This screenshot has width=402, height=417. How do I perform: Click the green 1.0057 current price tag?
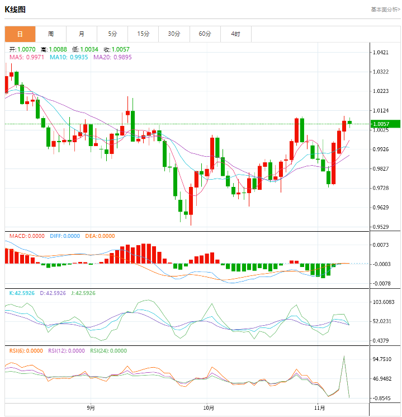385,124
